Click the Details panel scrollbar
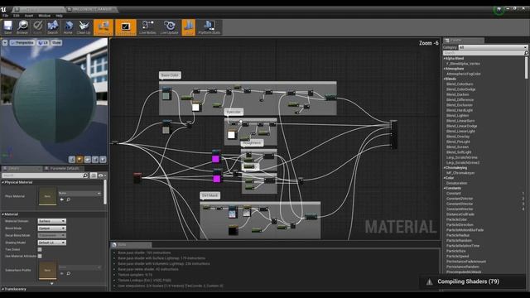530x298 pixels. pyautogui.click(x=105, y=192)
